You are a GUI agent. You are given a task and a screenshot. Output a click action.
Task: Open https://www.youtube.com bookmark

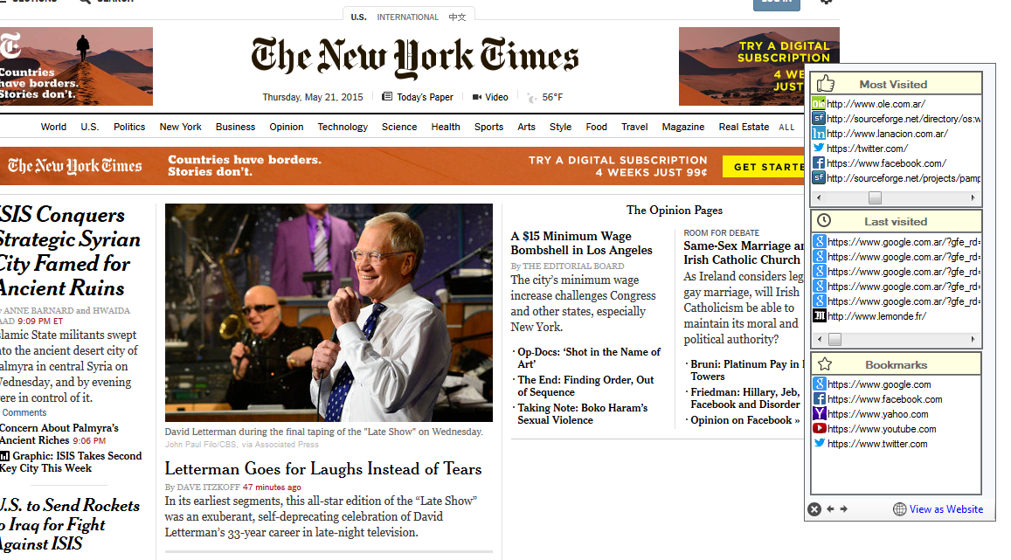pos(882,429)
